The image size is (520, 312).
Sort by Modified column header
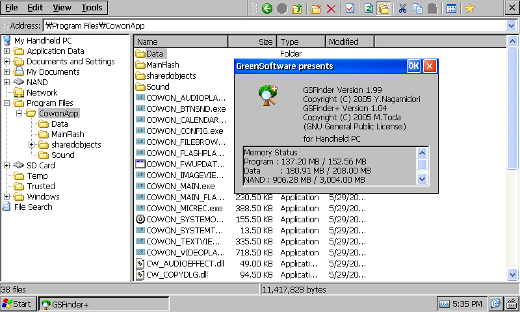(x=350, y=42)
